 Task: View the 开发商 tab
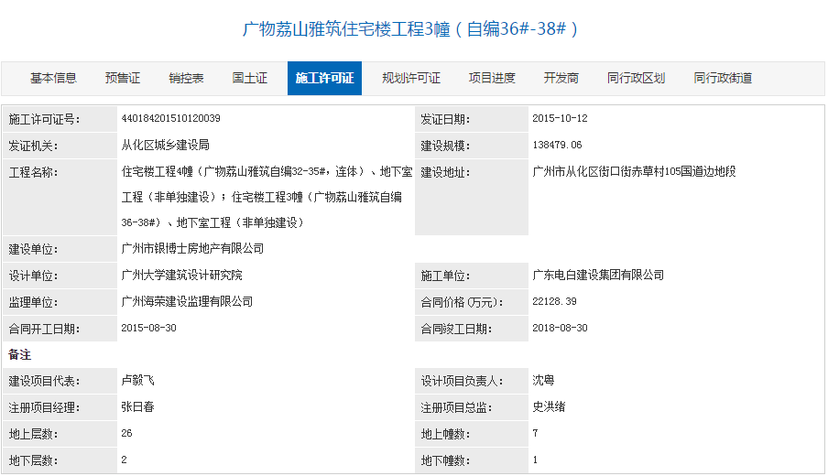[x=561, y=78]
